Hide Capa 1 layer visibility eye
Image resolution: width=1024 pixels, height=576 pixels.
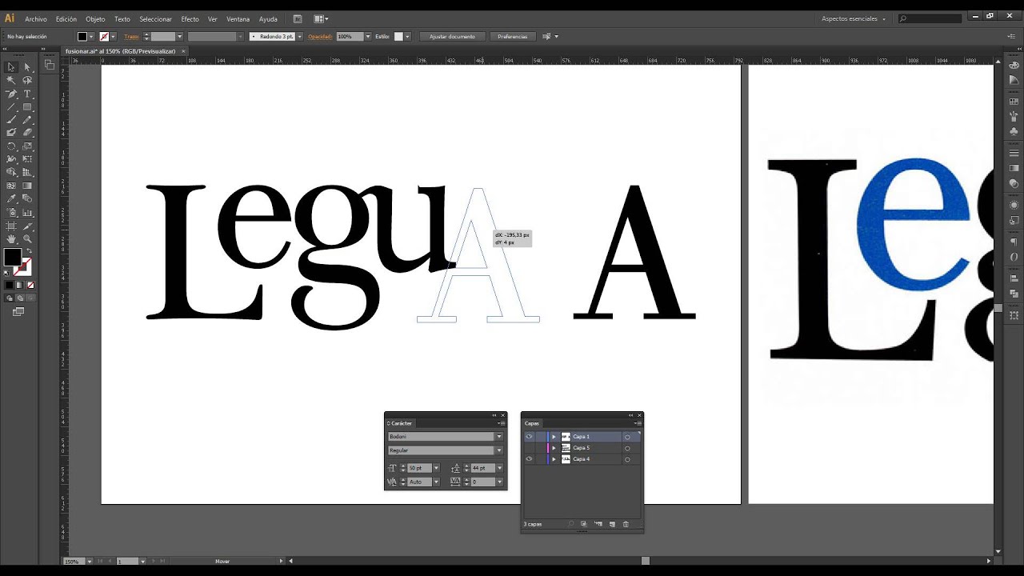[x=529, y=437]
